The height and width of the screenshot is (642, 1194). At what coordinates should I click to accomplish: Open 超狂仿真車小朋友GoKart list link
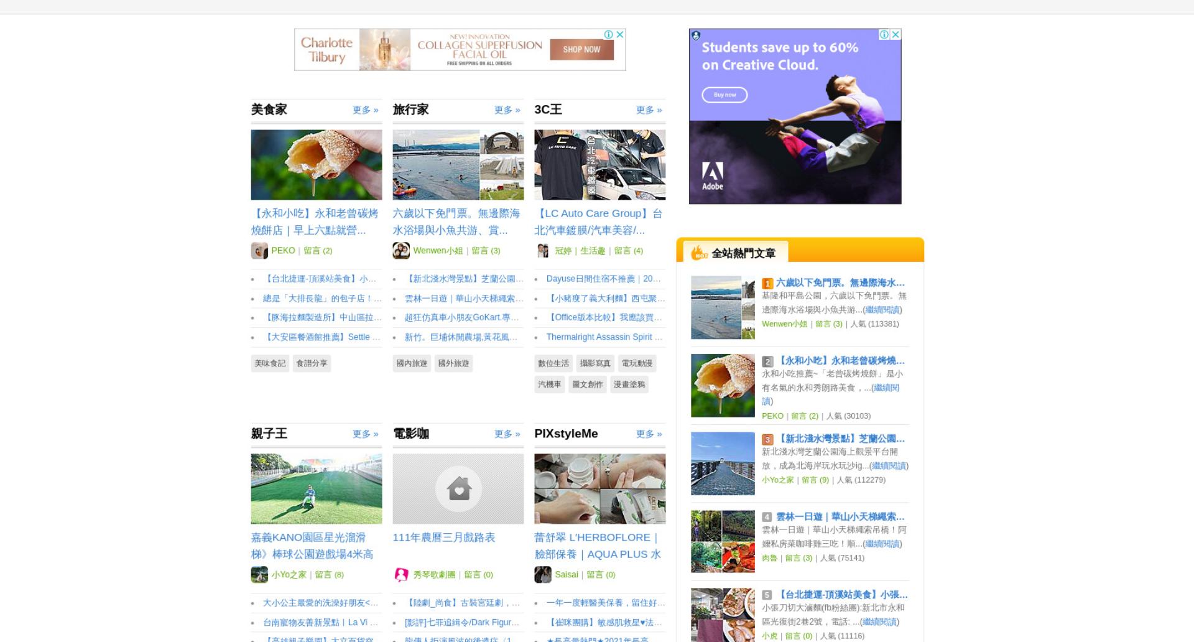(461, 318)
